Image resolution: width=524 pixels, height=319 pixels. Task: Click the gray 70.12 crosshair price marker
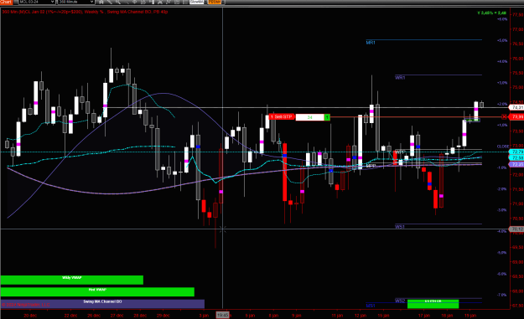coord(517,229)
